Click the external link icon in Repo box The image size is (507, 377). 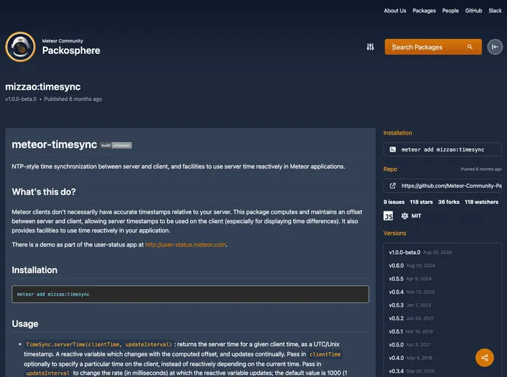click(x=393, y=186)
